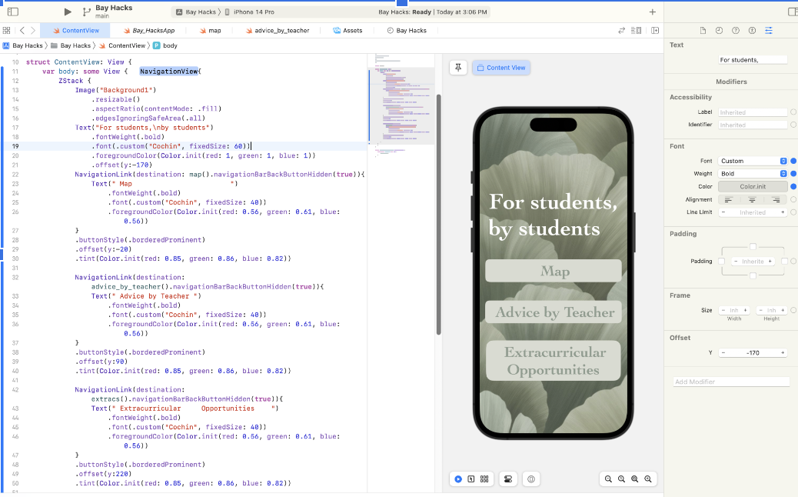Toggle the inspector panel at top right
This screenshot has width=798, height=497.
[x=793, y=12]
